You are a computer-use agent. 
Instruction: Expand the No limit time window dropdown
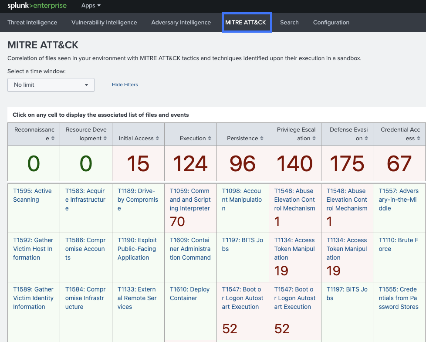pyautogui.click(x=51, y=85)
